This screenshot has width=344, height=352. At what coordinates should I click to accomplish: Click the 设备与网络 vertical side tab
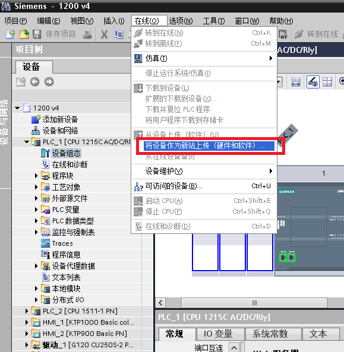pos(5,122)
